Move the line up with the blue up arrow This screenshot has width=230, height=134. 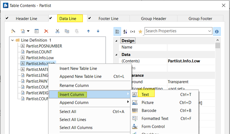coord(88,31)
